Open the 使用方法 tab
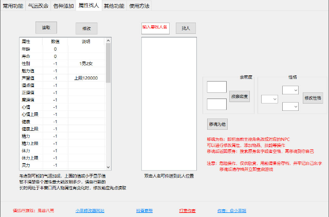 click(x=139, y=6)
